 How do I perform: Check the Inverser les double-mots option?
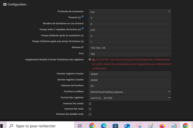[x=90, y=114]
